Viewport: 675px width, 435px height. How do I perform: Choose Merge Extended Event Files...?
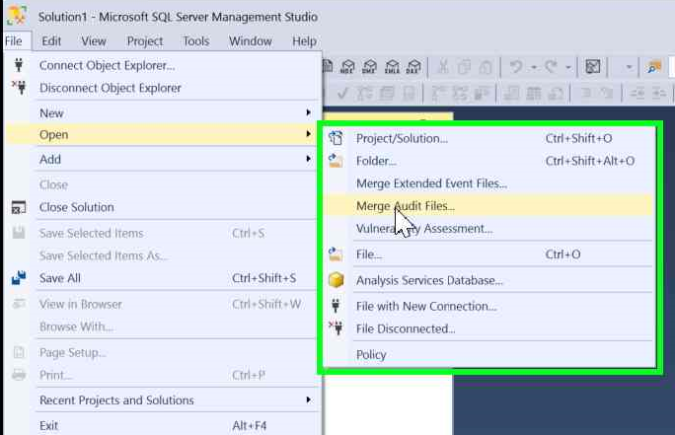click(x=489, y=183)
